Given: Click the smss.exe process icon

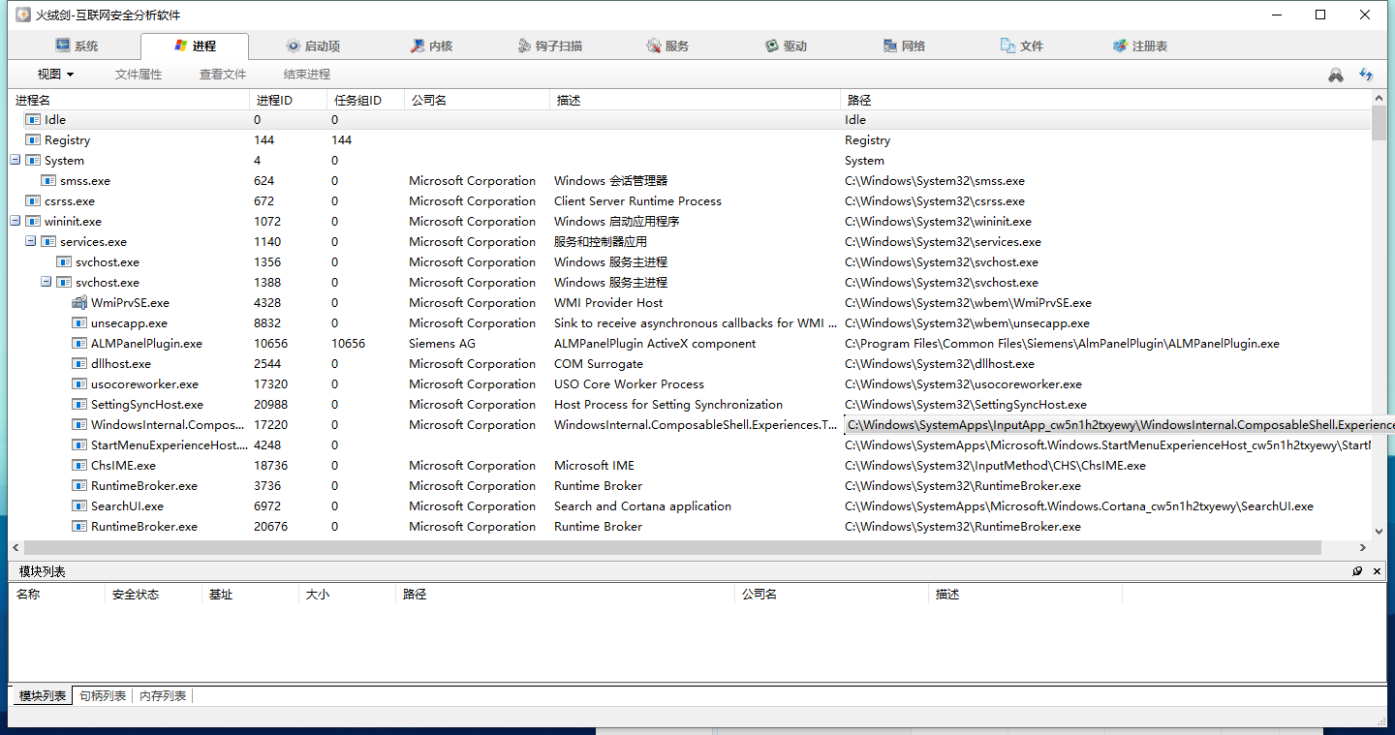Looking at the screenshot, I should [48, 181].
